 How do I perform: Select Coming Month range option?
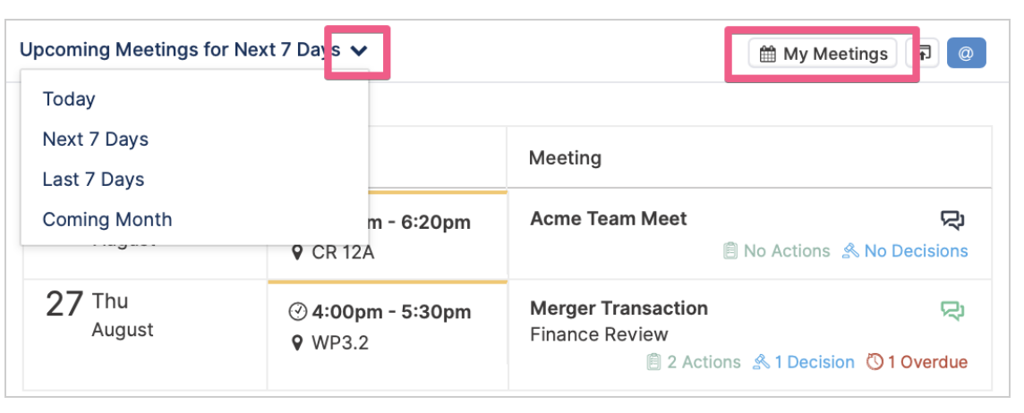(x=107, y=219)
